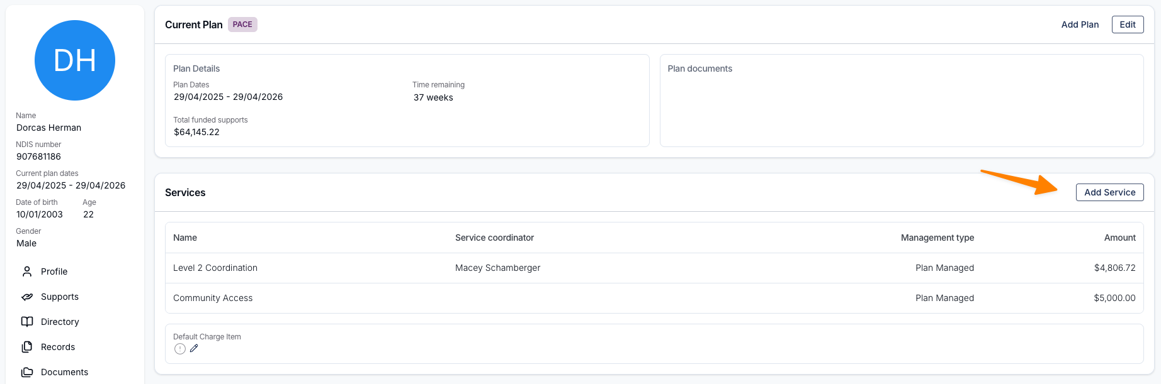Click the Management type column header

click(937, 238)
